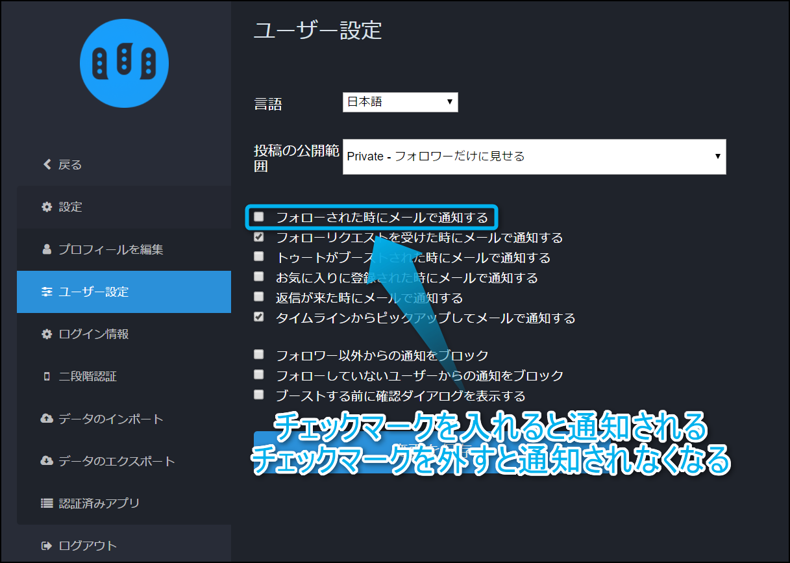
Task: Uncheck フォローリクエストを受けた時にメールで通知する
Action: point(259,237)
